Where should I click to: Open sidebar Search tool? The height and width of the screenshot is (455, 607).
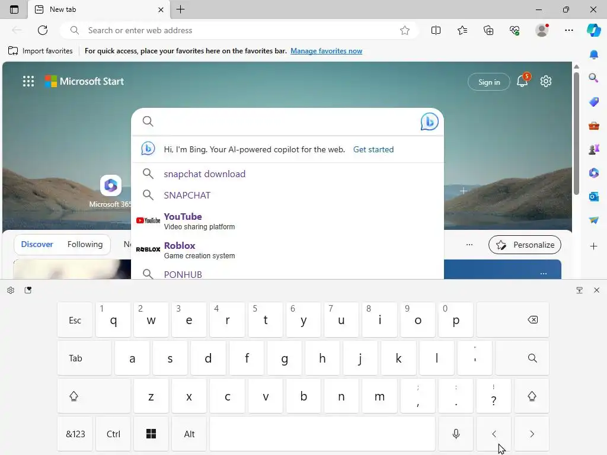[x=593, y=78]
